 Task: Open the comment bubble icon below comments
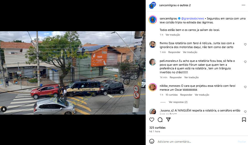[x=160, y=120]
